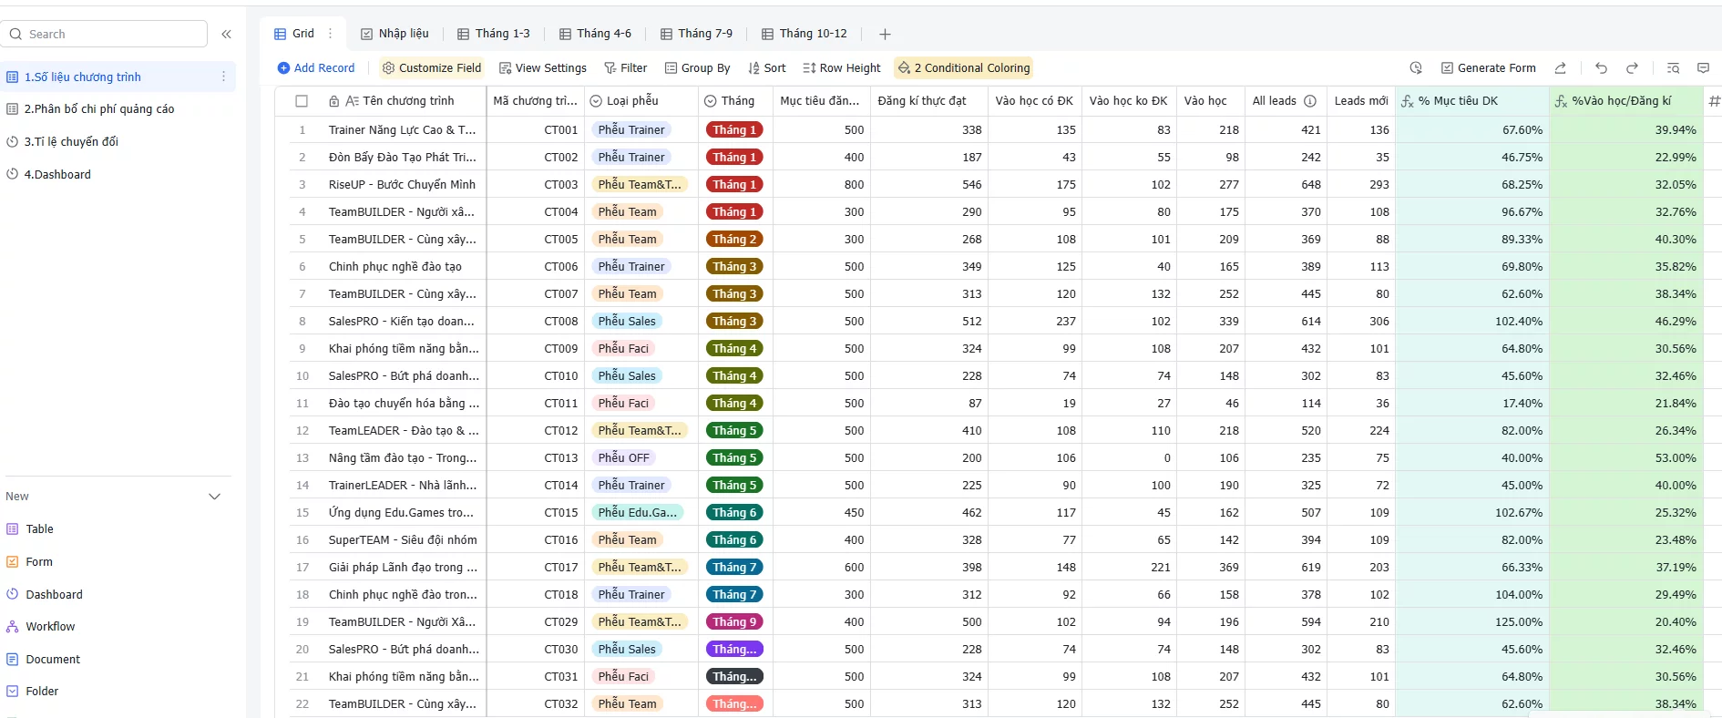Click the hash column header at right edge
The height and width of the screenshot is (718, 1722).
pos(1714,101)
